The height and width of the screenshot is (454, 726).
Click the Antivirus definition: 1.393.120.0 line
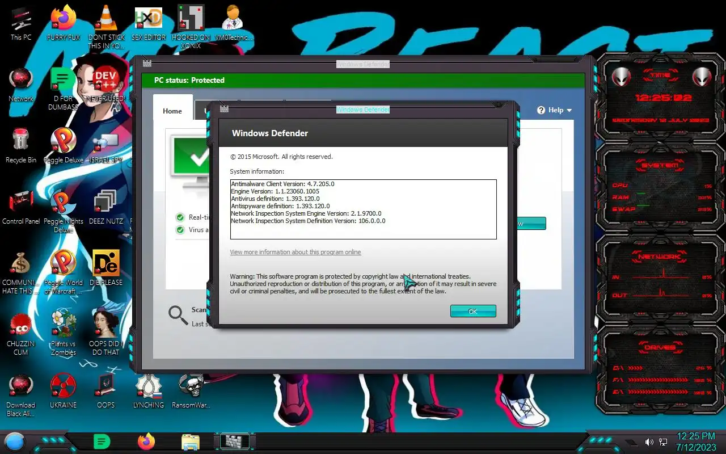click(x=275, y=199)
